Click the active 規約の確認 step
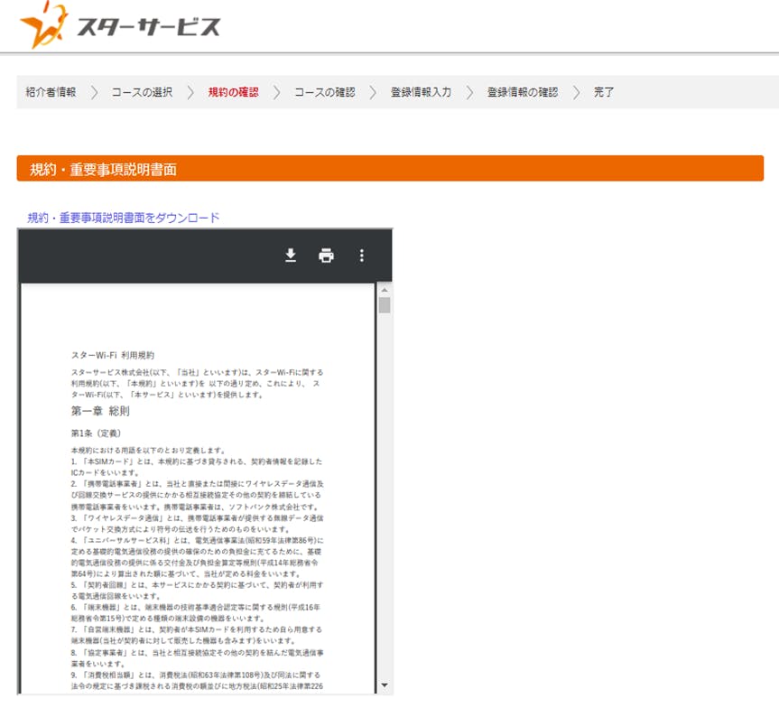 click(233, 92)
